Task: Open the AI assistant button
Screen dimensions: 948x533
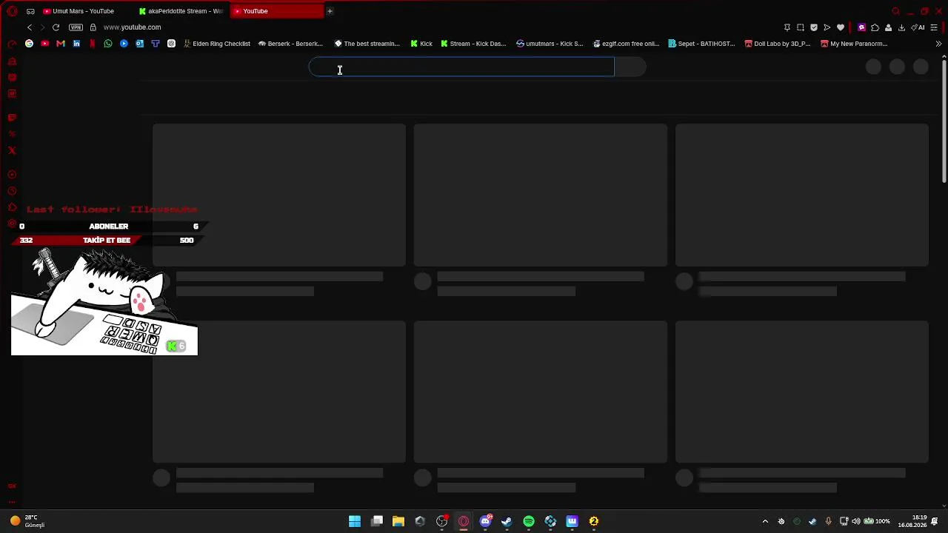Action: [918, 27]
